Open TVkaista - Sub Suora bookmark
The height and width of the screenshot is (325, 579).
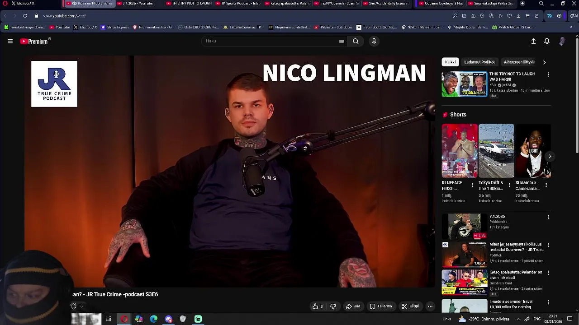[x=333, y=27]
